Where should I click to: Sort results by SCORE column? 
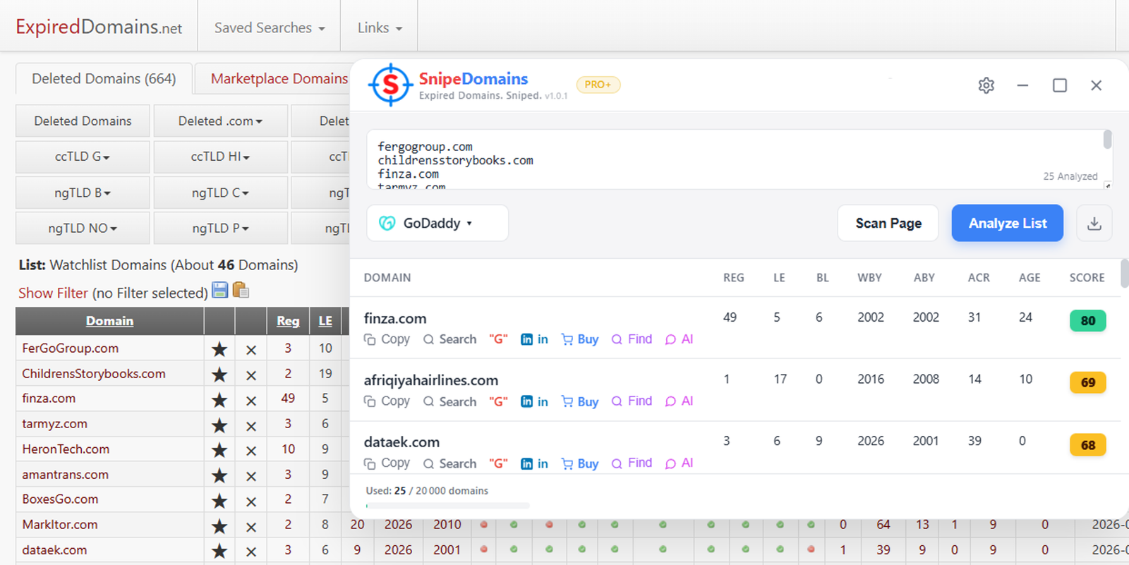click(x=1087, y=278)
